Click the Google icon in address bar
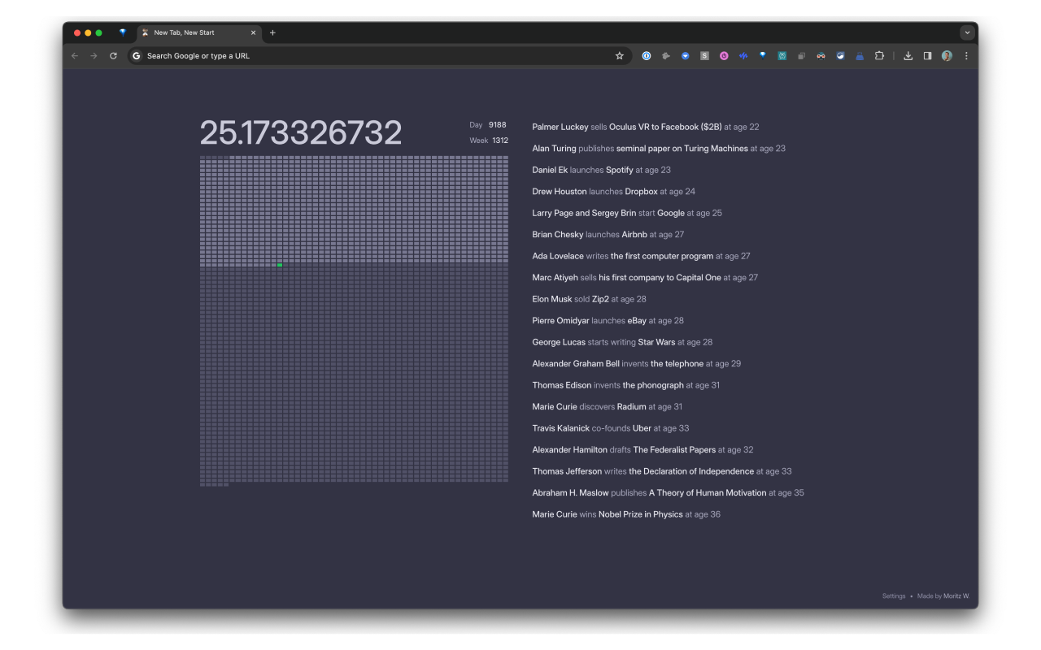The width and height of the screenshot is (1041, 650). point(137,56)
